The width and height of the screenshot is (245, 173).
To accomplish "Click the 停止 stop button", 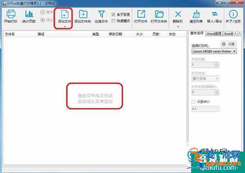I will tap(47, 20).
